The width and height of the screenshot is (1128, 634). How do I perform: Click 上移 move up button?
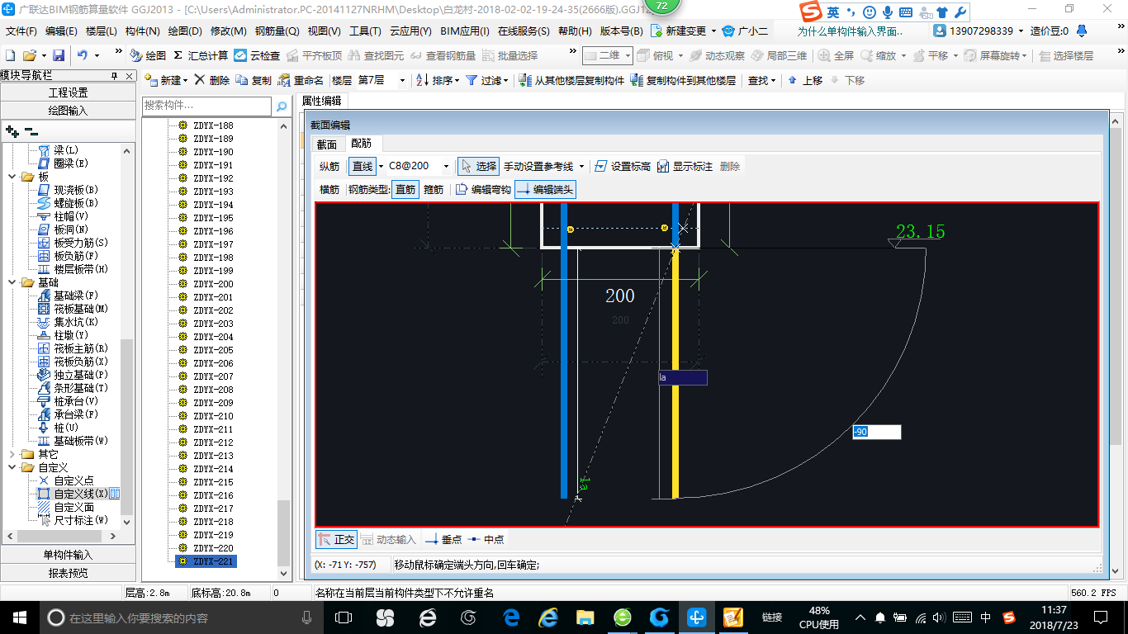tap(805, 80)
